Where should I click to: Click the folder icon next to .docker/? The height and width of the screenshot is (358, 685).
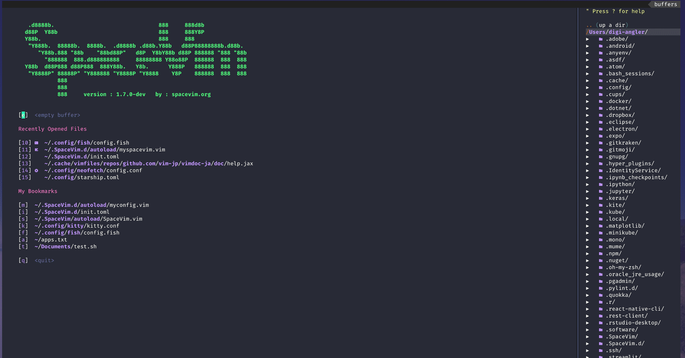[x=600, y=101]
